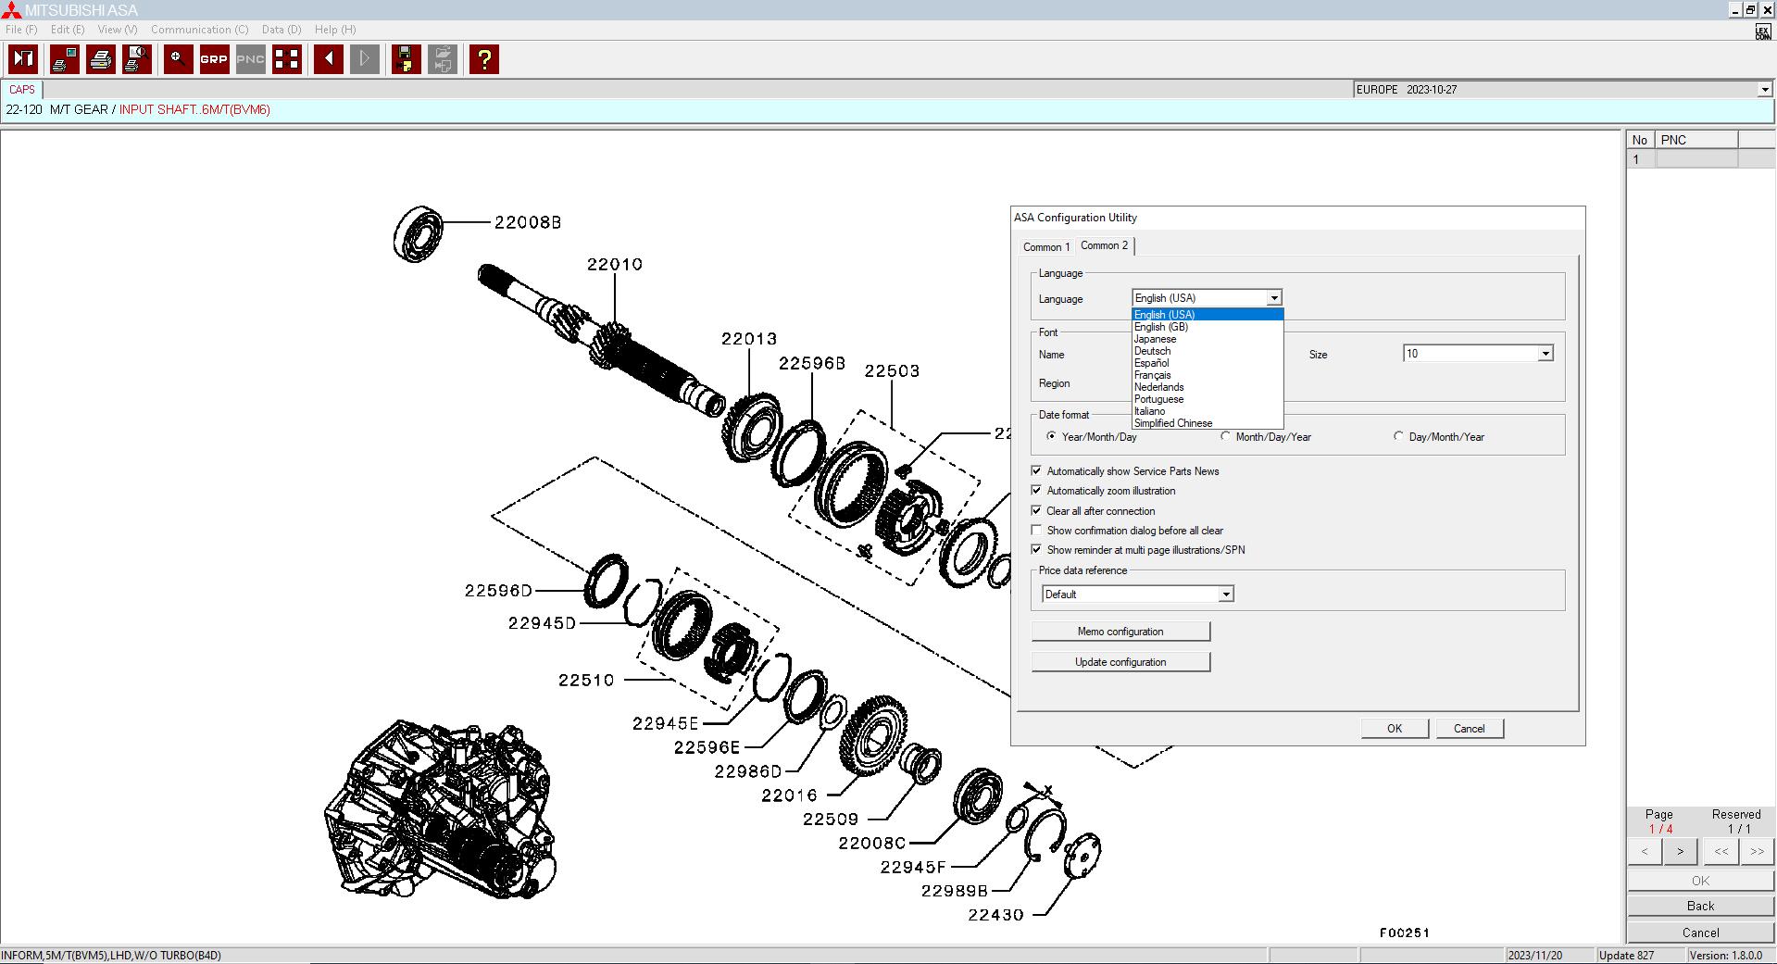Open the four-square thumbnail view icon

point(287,59)
